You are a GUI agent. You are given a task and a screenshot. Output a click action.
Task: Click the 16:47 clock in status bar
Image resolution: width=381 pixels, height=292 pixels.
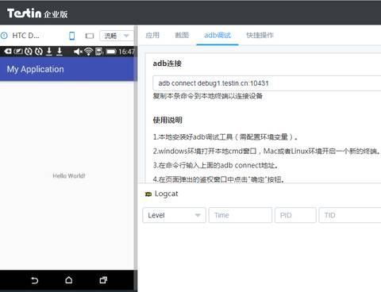[126, 52]
